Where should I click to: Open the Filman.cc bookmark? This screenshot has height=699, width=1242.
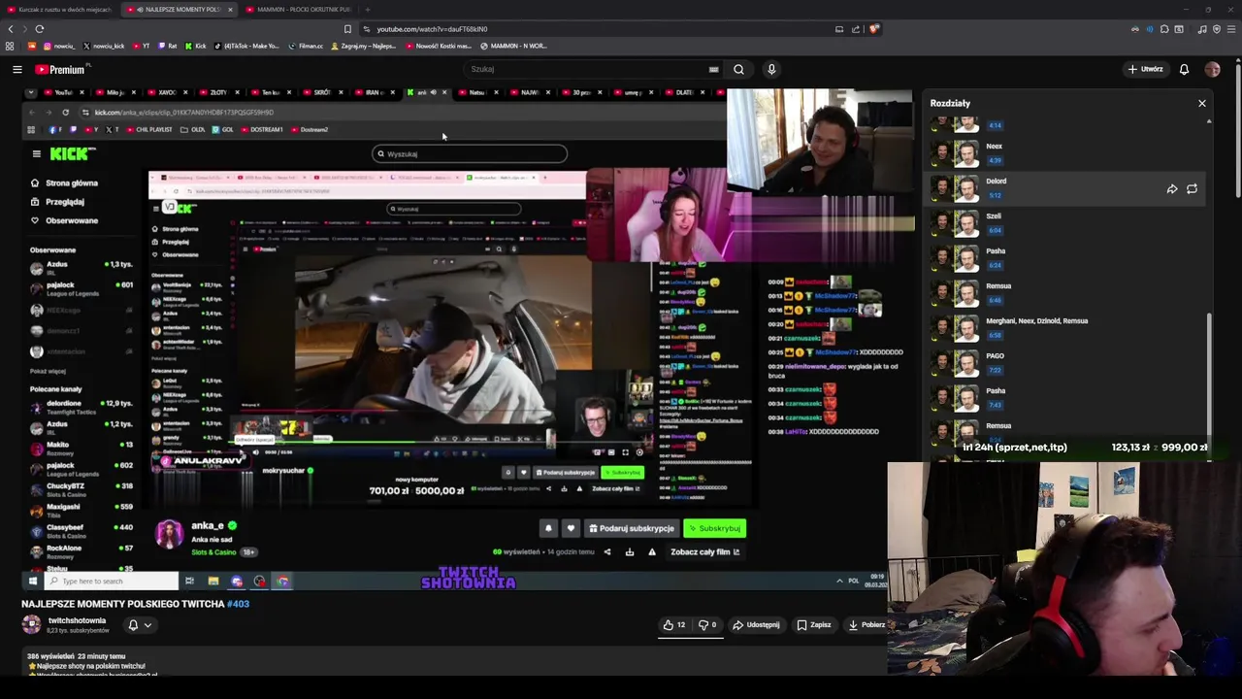point(306,46)
